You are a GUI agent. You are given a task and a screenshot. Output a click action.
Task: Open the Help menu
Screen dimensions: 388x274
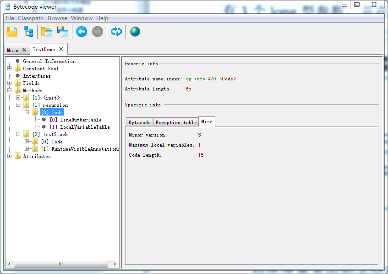point(102,18)
